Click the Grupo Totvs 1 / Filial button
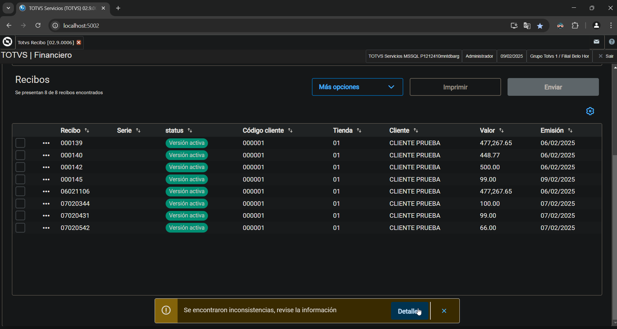The width and height of the screenshot is (617, 329). point(560,56)
